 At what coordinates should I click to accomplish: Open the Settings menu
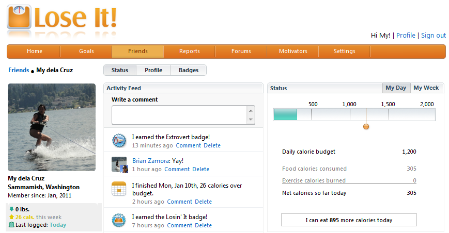[x=344, y=52]
